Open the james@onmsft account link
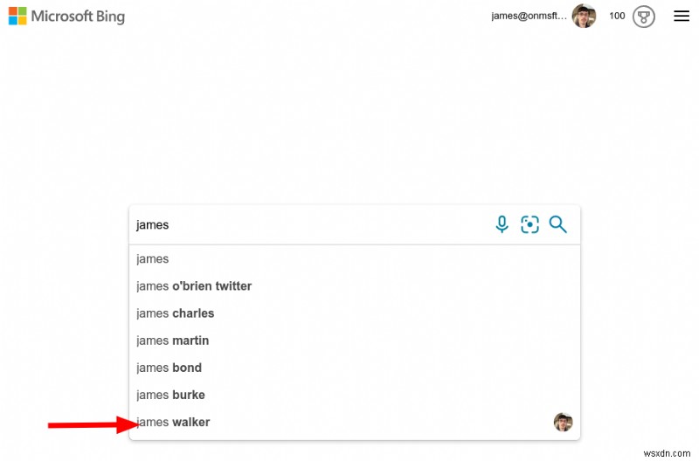Image resolution: width=699 pixels, height=461 pixels. point(529,16)
